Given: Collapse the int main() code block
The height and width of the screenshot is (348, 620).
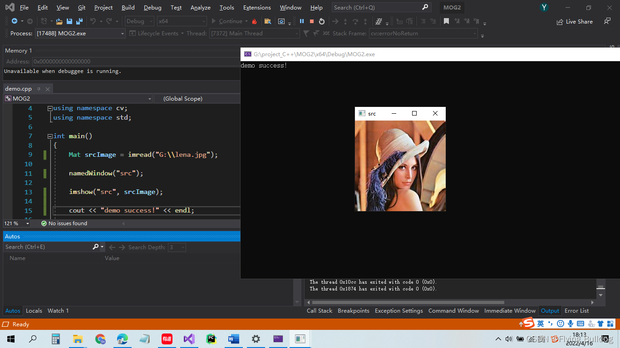Looking at the screenshot, I should (50, 136).
